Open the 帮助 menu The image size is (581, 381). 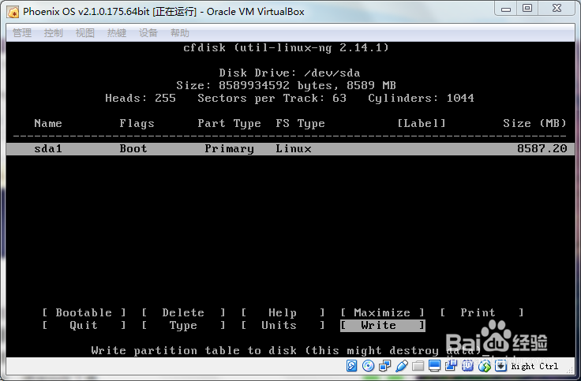pyautogui.click(x=180, y=33)
